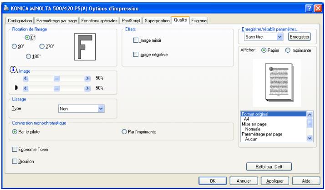Click the Enregistrer button

tap(300, 37)
